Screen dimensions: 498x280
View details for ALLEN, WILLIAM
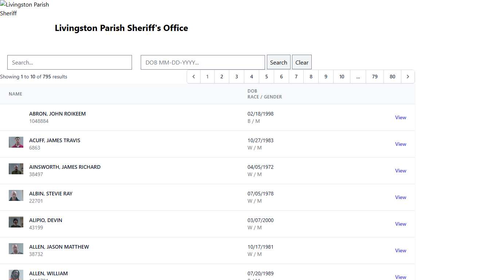coord(400,277)
